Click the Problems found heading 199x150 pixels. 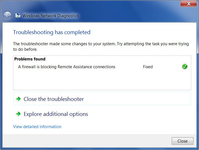point(30,59)
